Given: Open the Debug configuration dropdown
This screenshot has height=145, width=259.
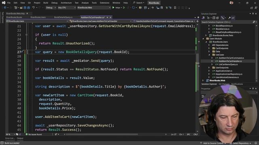Looking at the screenshot, I should click(51, 8).
